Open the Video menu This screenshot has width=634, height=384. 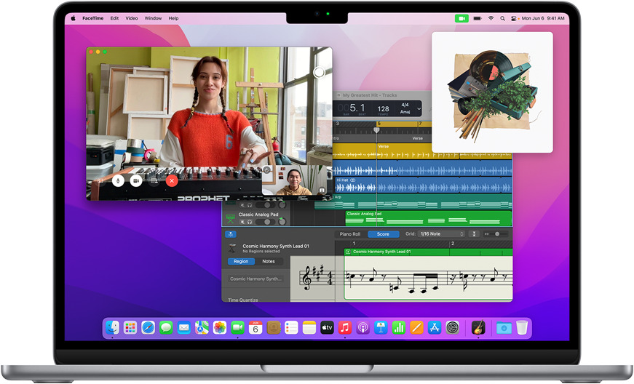pos(132,18)
